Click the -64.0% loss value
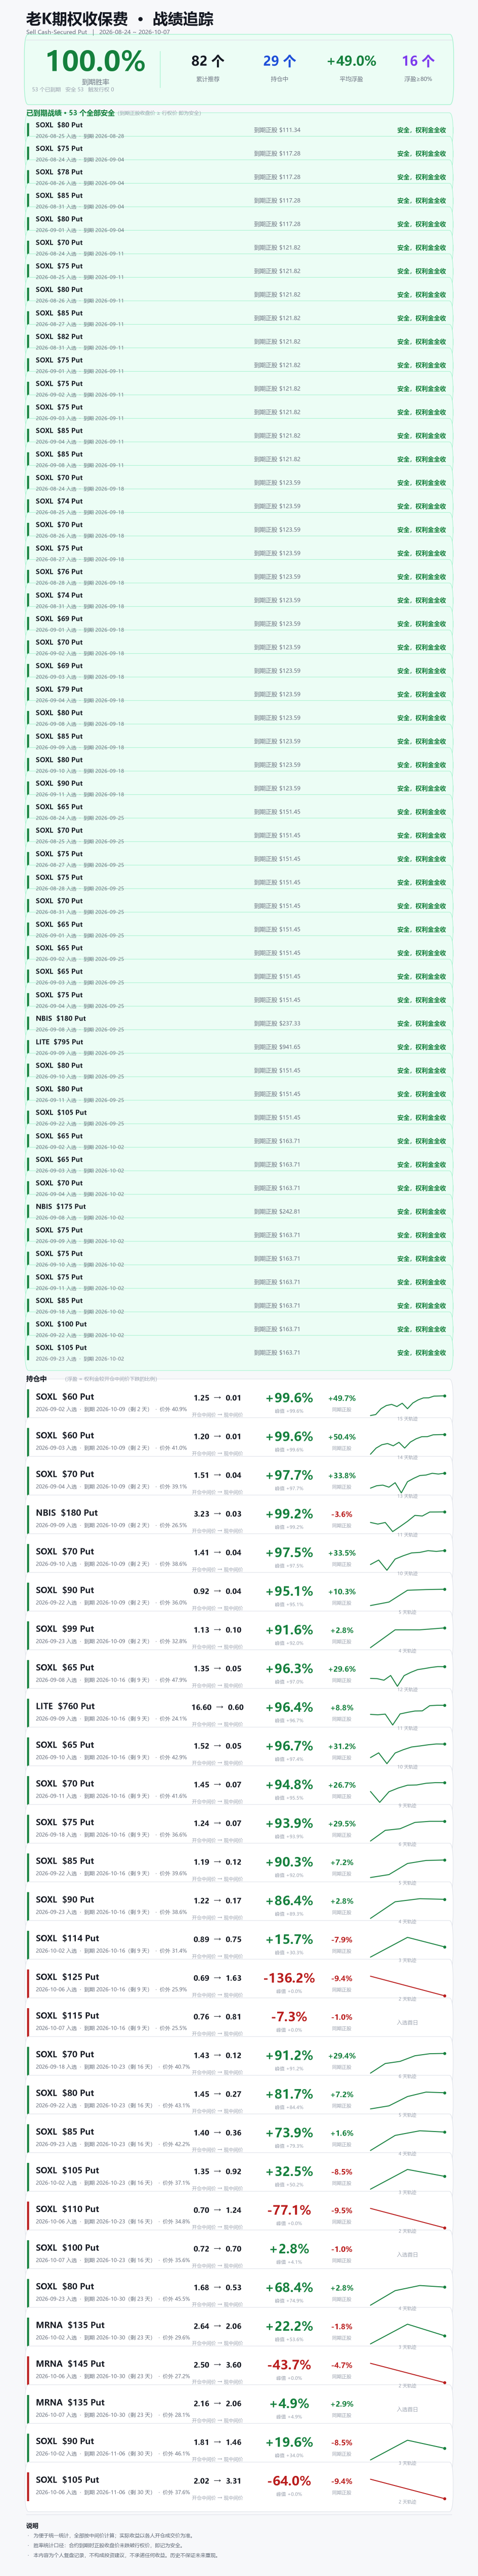The image size is (478, 2576). pyautogui.click(x=289, y=2481)
